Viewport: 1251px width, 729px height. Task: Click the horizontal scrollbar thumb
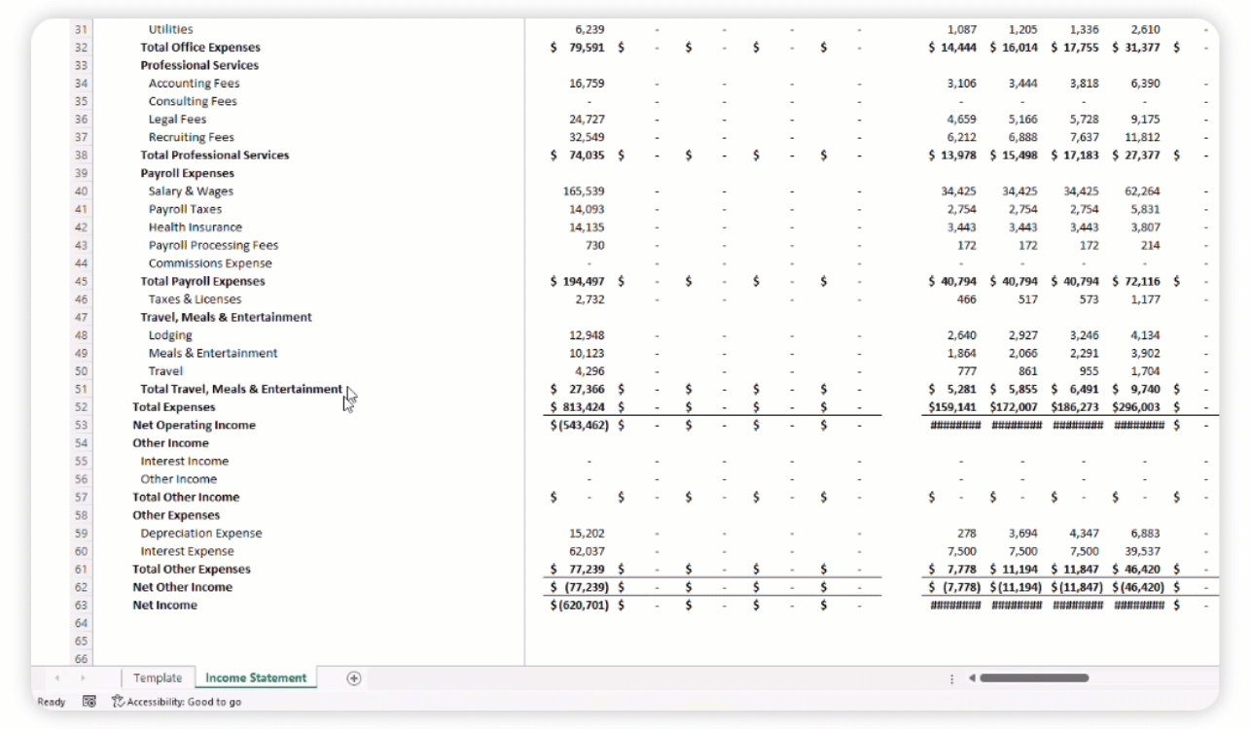pyautogui.click(x=1034, y=677)
